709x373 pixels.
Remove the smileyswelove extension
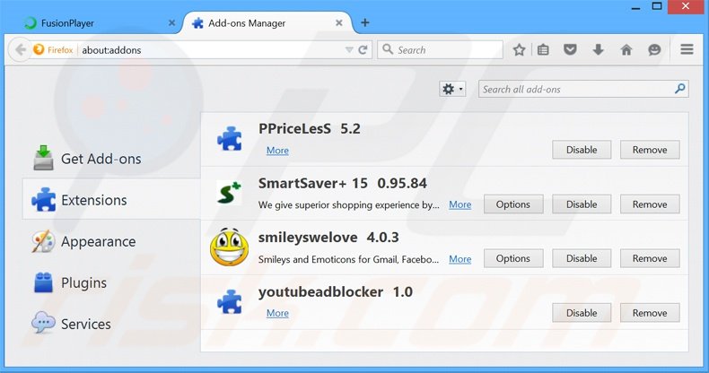tap(649, 258)
